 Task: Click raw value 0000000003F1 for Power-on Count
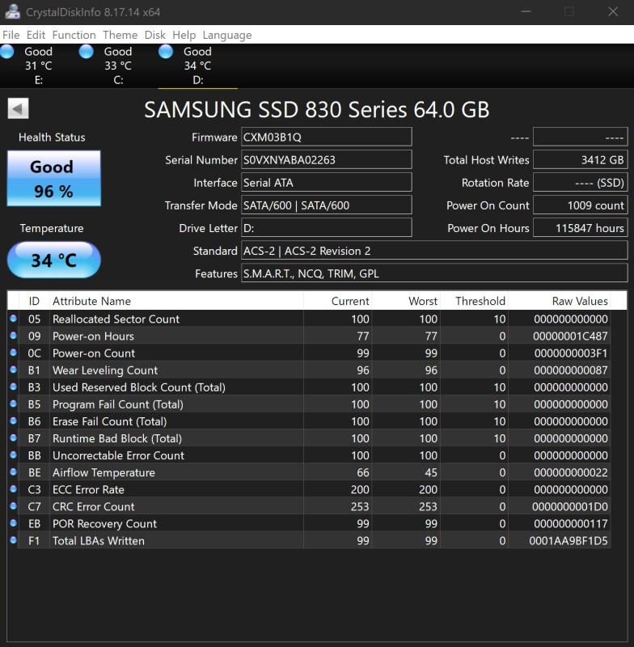tap(571, 353)
